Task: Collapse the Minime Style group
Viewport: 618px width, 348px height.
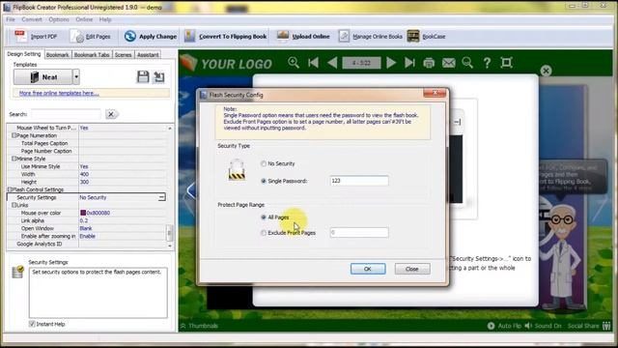Action: (x=14, y=159)
